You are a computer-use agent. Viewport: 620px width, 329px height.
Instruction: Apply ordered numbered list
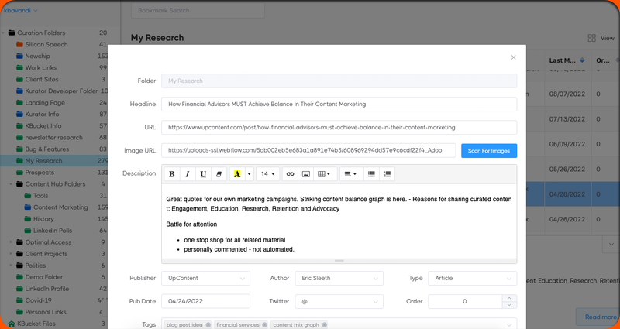pyautogui.click(x=387, y=174)
